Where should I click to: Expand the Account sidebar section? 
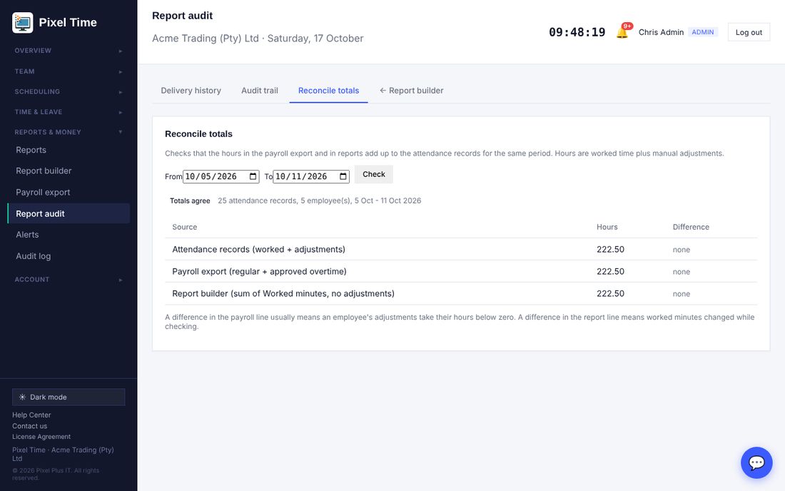pos(69,279)
